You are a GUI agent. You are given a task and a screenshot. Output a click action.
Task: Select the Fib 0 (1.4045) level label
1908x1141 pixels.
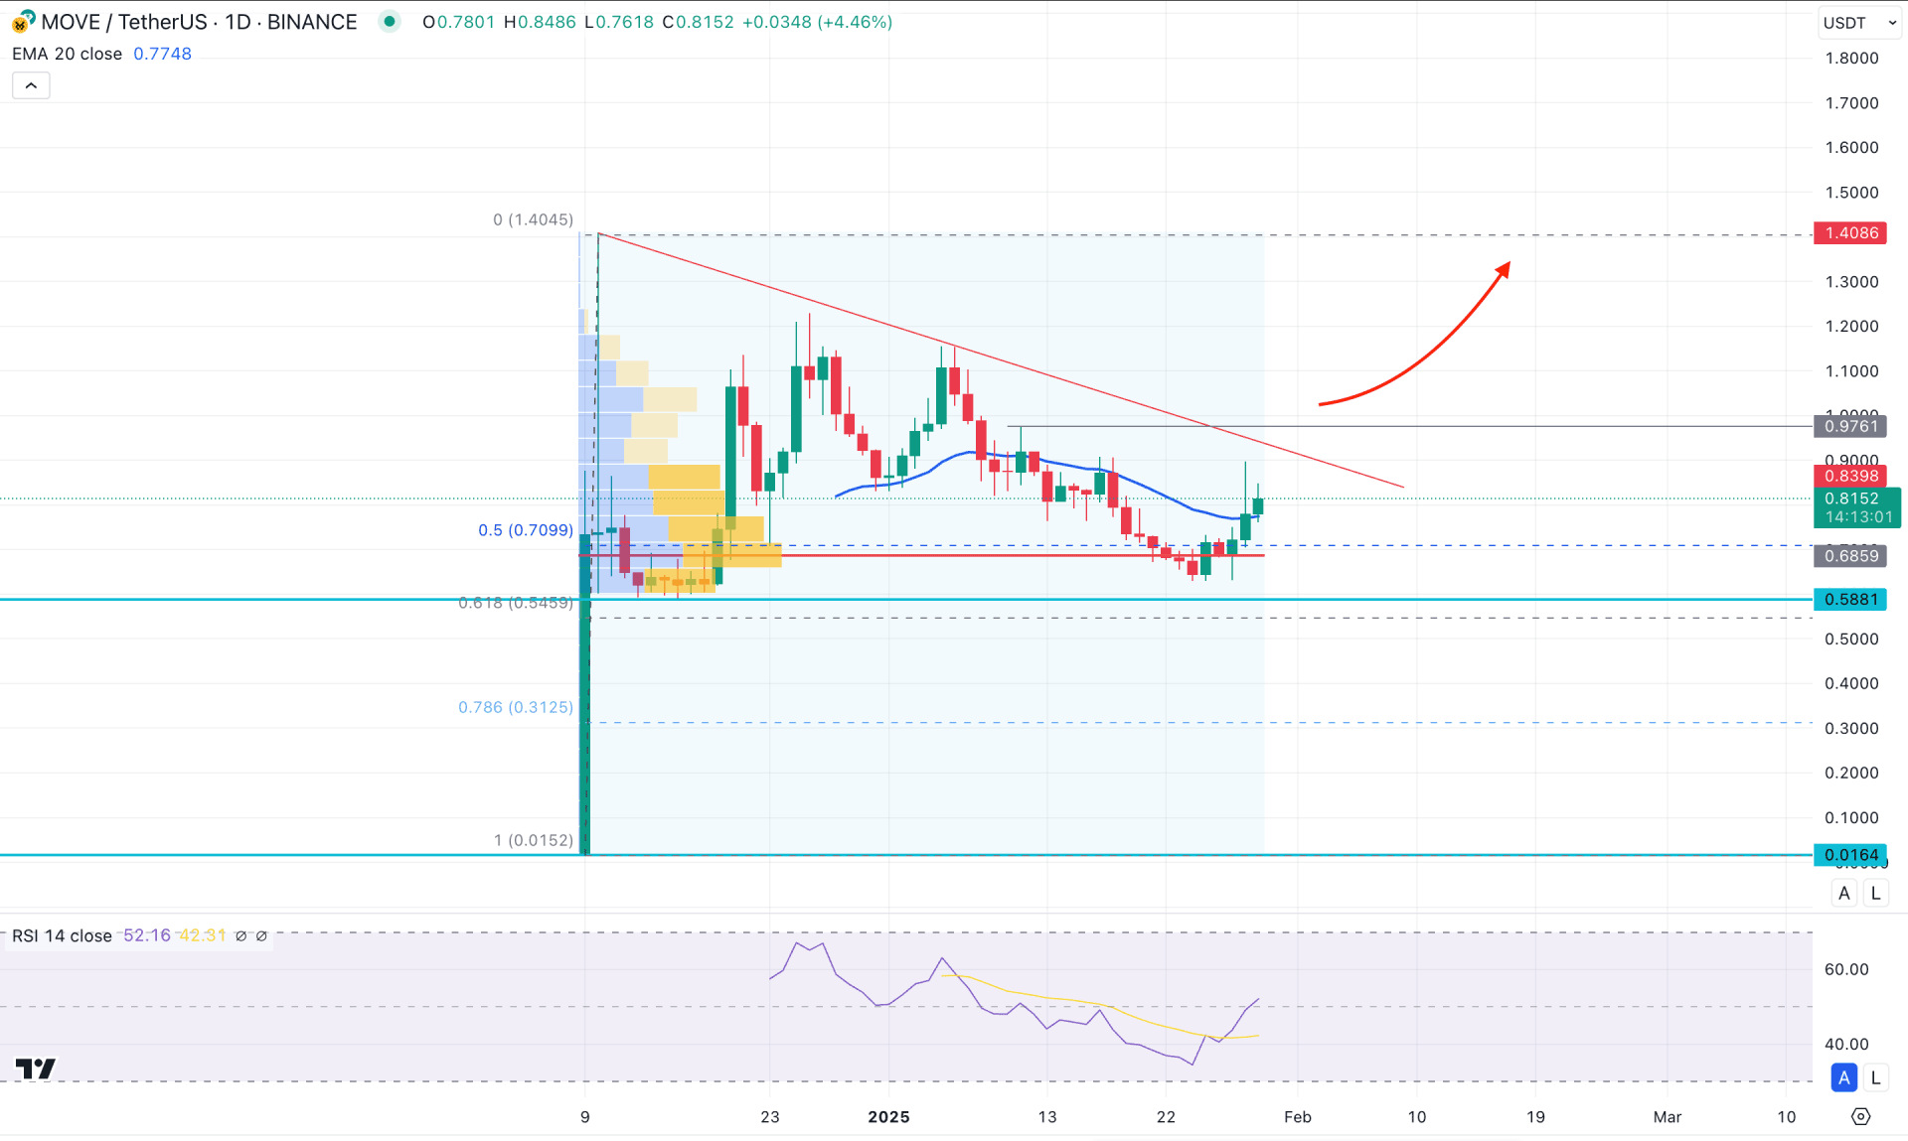[534, 219]
